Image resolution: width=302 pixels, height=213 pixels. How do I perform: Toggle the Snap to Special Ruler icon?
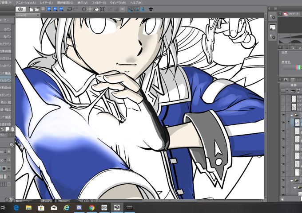pyautogui.click(x=137, y=9)
